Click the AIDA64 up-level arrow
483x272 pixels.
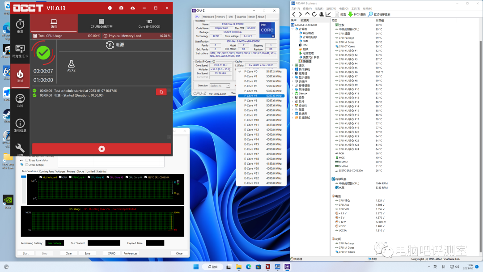[x=307, y=14]
